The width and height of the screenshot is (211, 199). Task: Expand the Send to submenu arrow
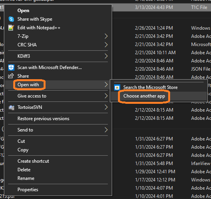(106, 130)
